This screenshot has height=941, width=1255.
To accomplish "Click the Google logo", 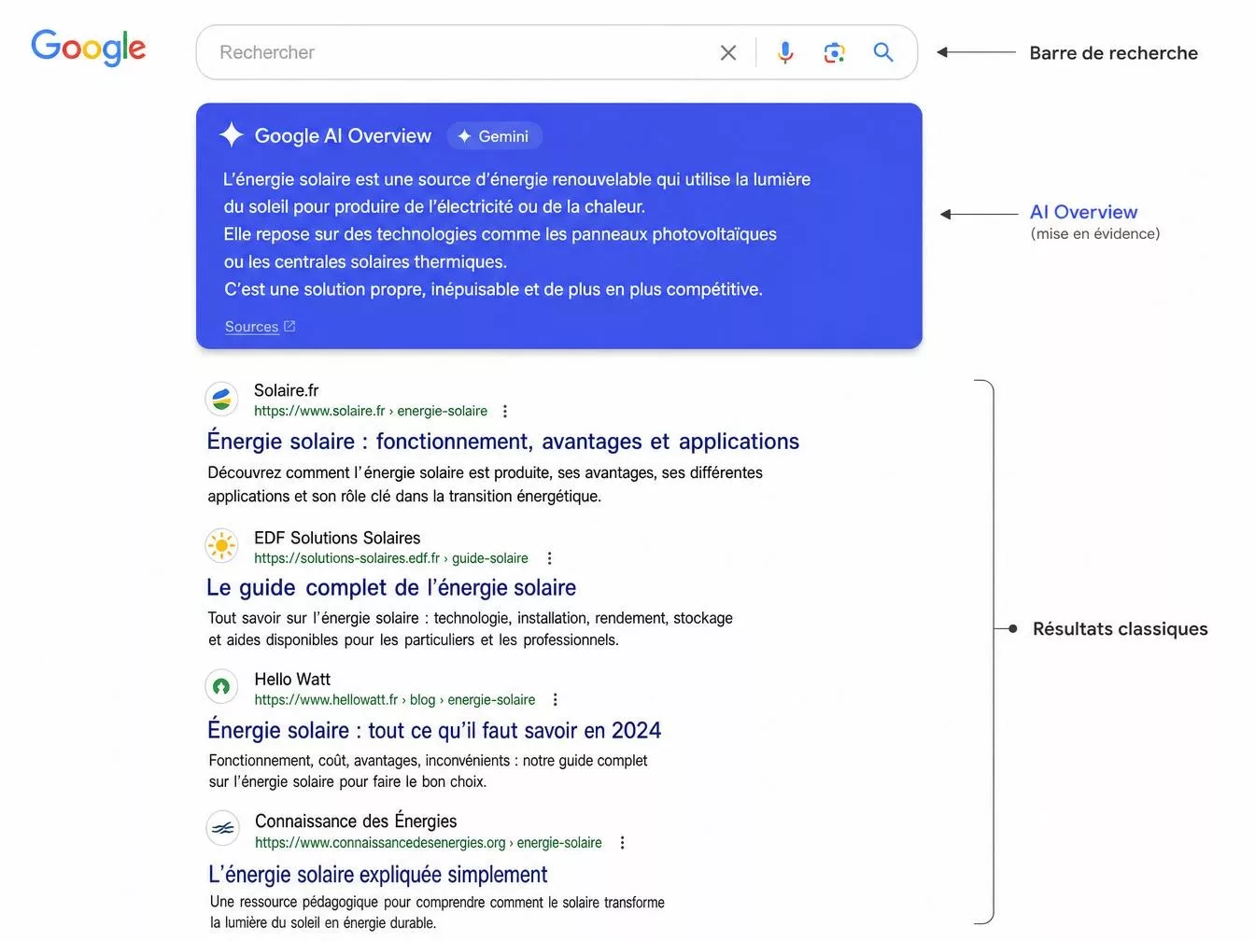I will [x=89, y=48].
